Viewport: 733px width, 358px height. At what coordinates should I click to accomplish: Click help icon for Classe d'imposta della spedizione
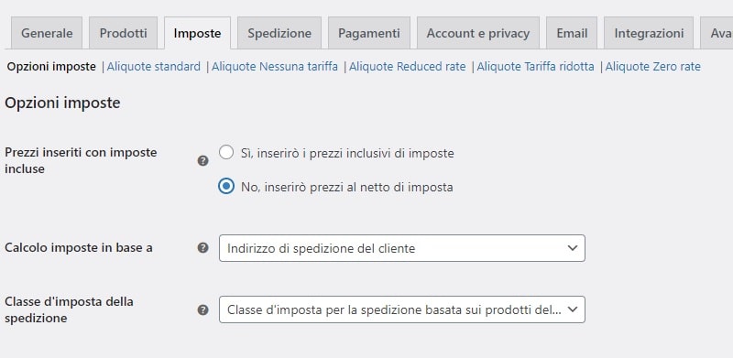[202, 309]
